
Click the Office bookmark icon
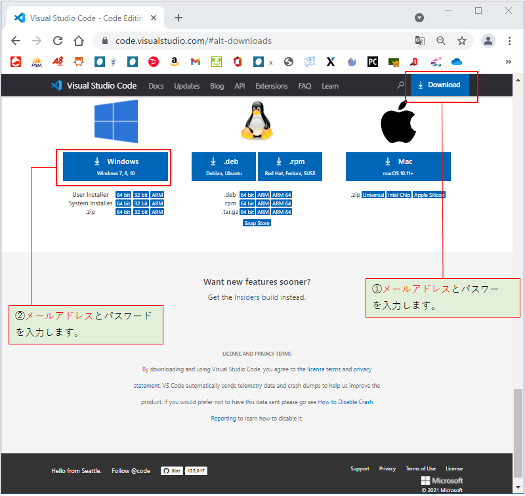tap(237, 62)
